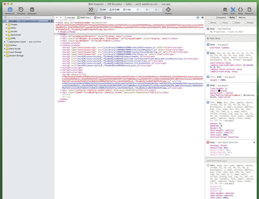Select the body breadcrumb item
The height and width of the screenshot is (199, 259).
click(x=108, y=17)
